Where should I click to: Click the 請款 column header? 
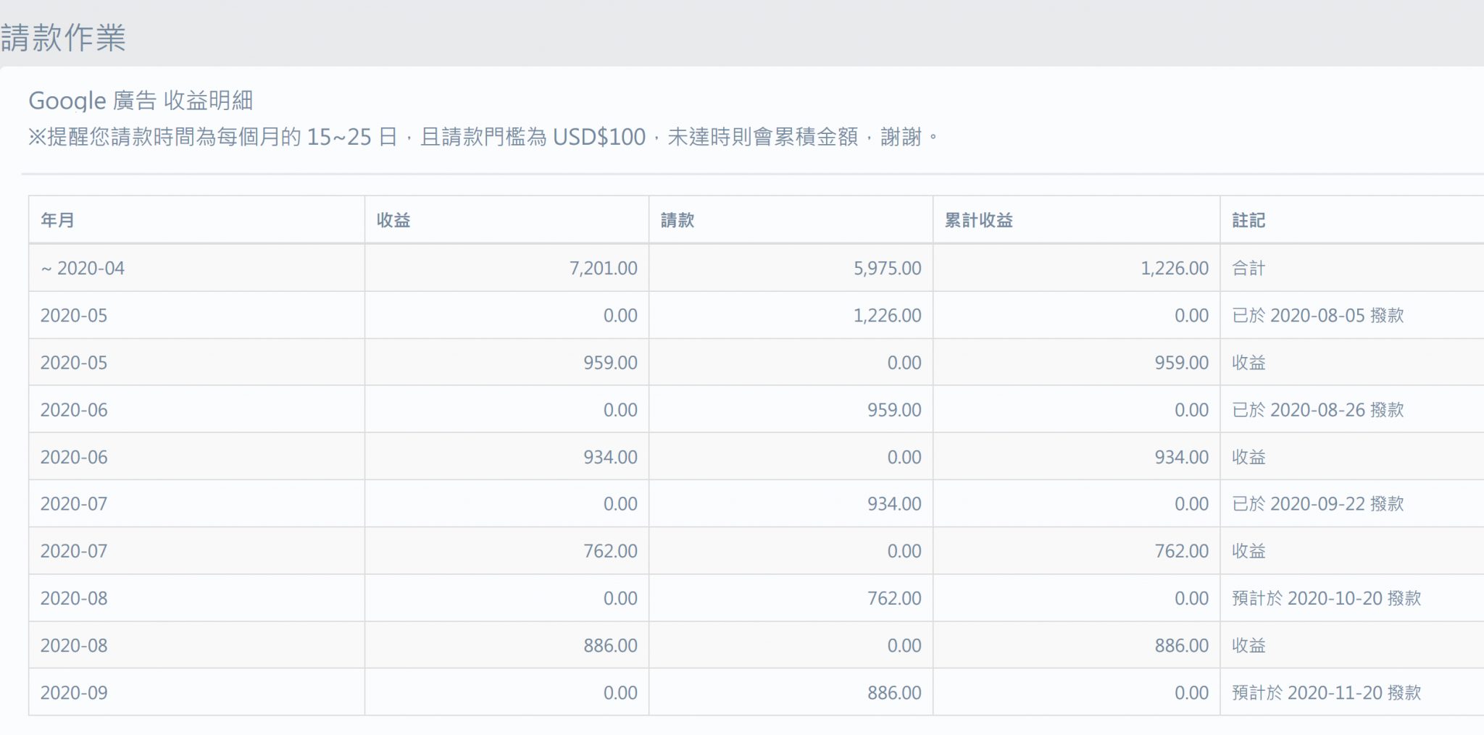[678, 220]
